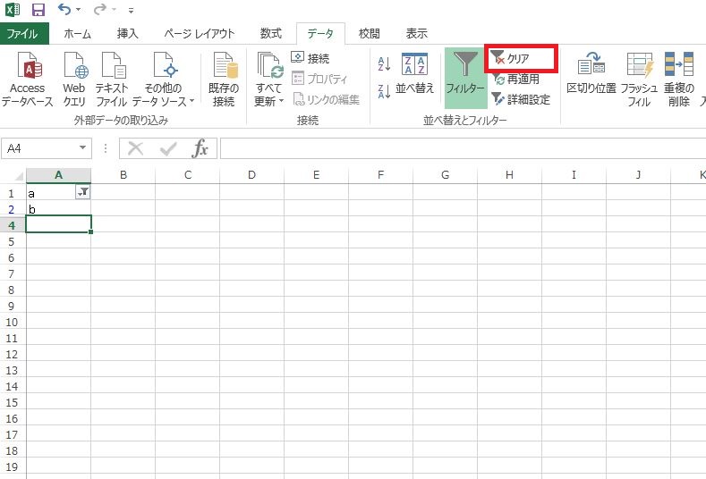Image resolution: width=706 pixels, height=479 pixels.
Task: Expand the Name Box dropdown arrow
Action: pos(83,148)
